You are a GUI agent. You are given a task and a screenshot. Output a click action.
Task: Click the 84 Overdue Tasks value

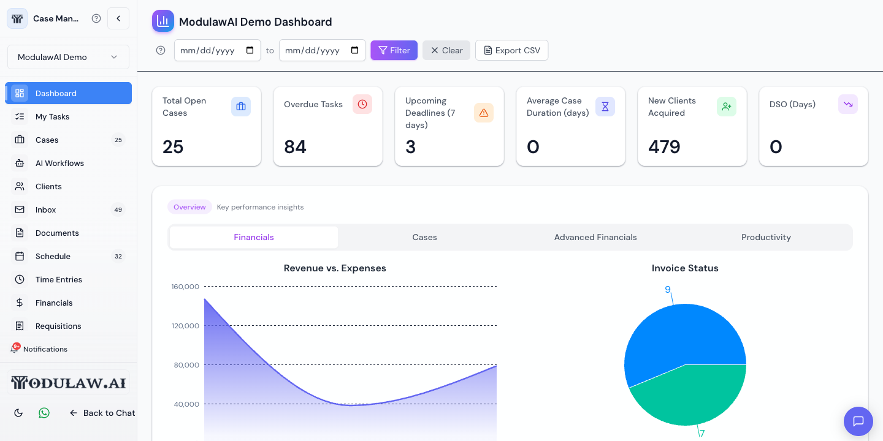tap(295, 147)
